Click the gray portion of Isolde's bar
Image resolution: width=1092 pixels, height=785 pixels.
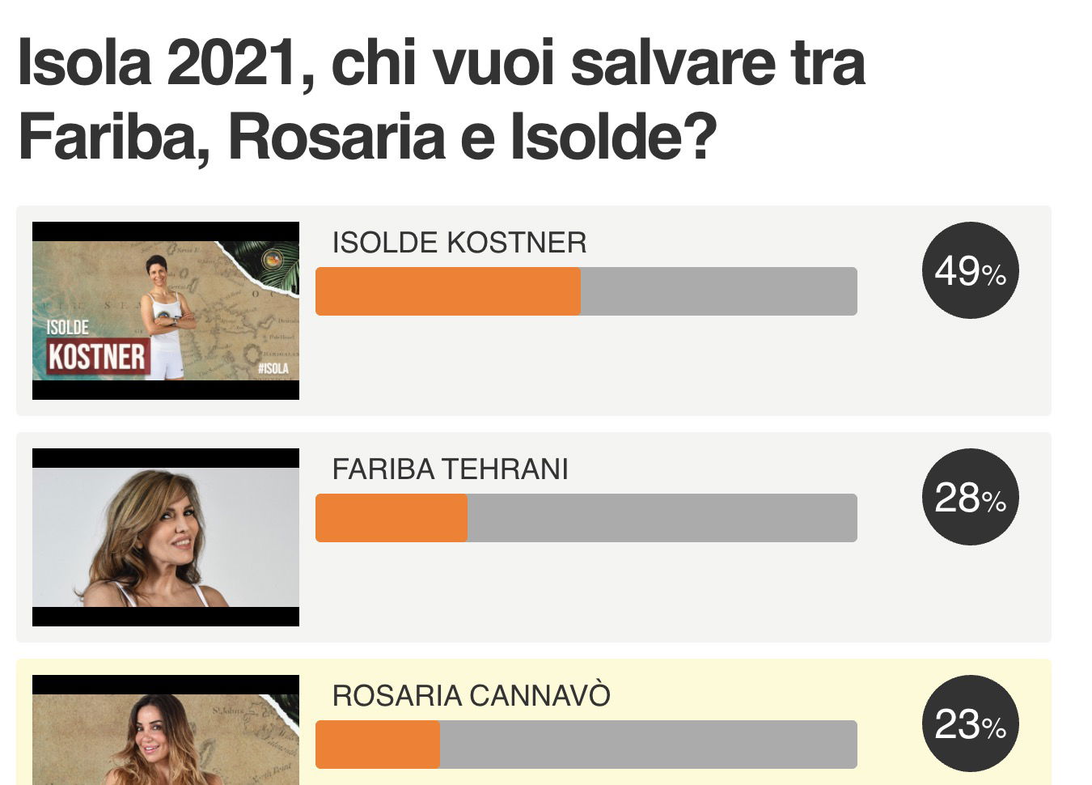tap(719, 291)
